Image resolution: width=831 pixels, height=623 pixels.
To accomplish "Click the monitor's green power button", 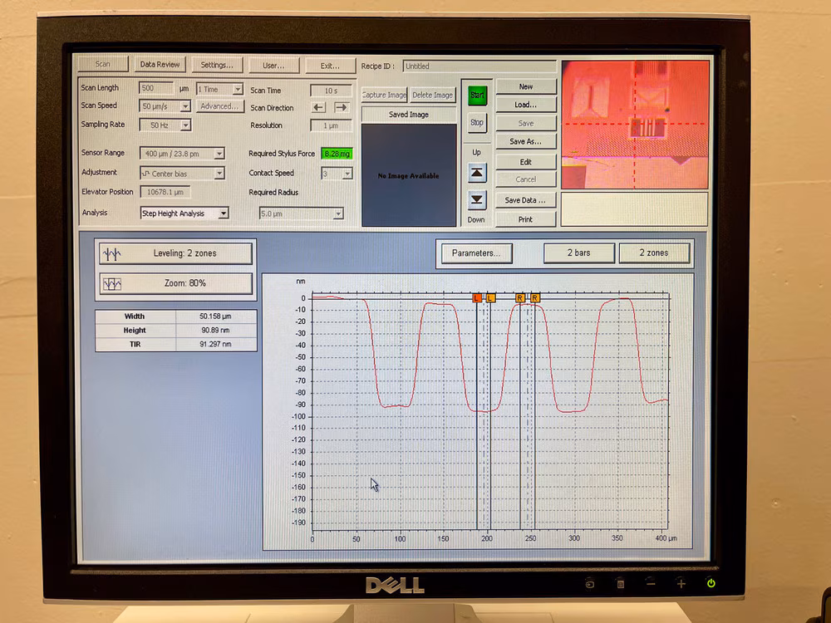I will pyautogui.click(x=711, y=583).
